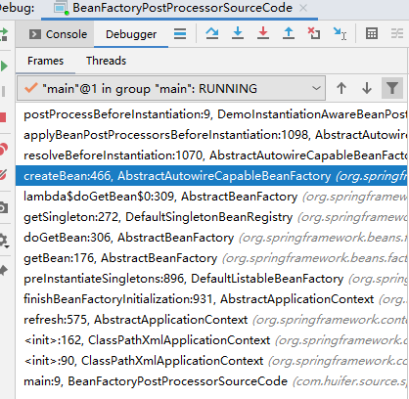Resume program with green play icon

click(4, 66)
